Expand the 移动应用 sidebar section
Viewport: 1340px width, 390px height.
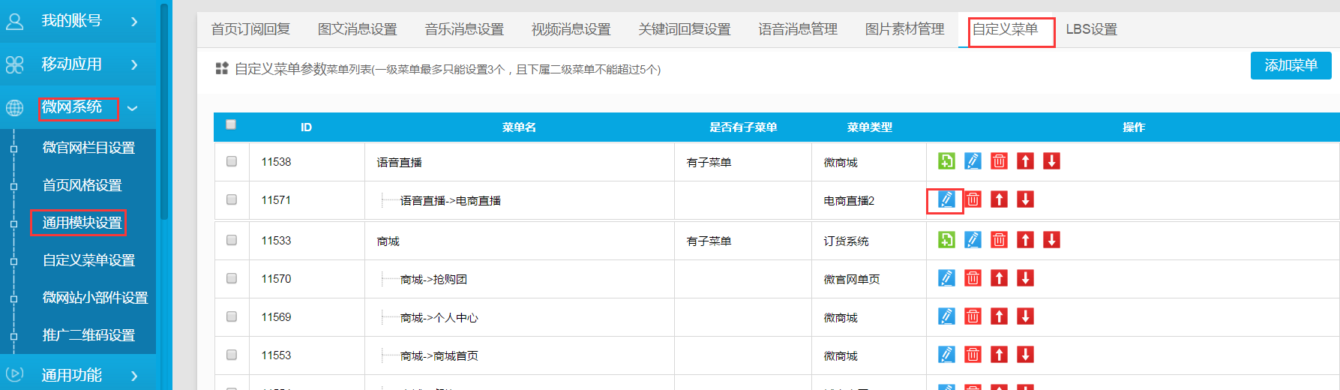point(78,64)
